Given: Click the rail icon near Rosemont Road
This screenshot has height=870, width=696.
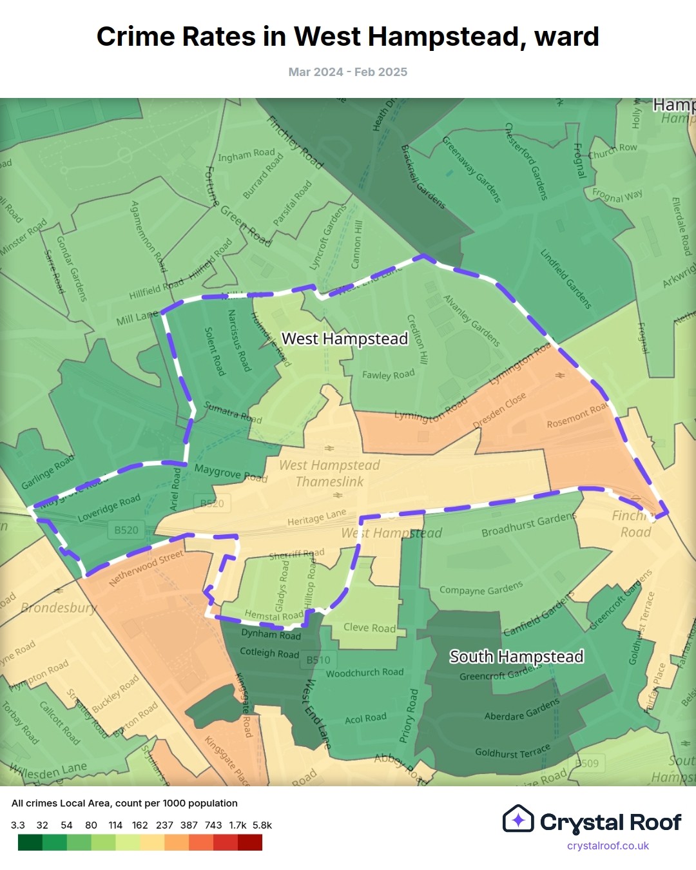Looking at the screenshot, I should coord(559,374).
